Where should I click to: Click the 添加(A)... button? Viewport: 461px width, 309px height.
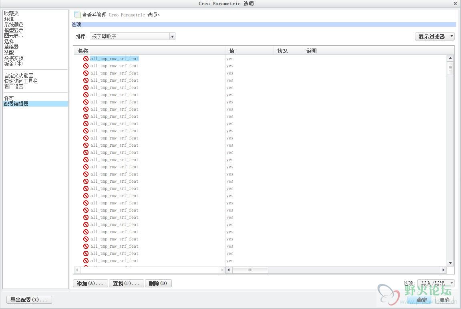(90, 283)
